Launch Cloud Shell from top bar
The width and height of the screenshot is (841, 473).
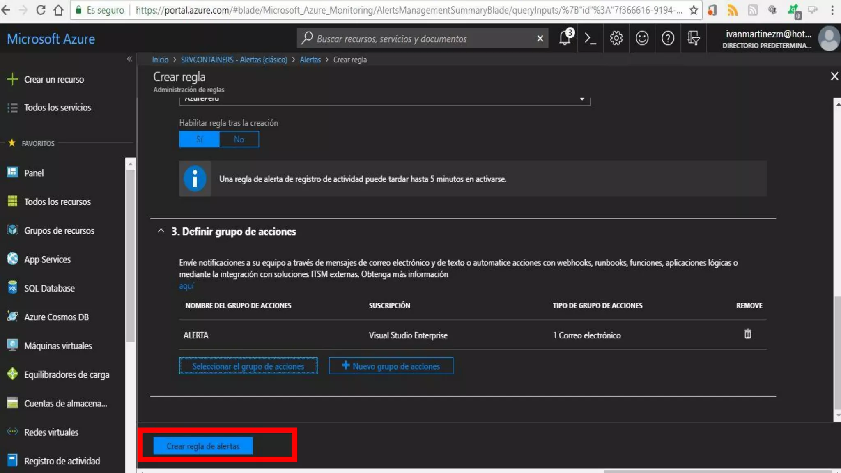590,39
